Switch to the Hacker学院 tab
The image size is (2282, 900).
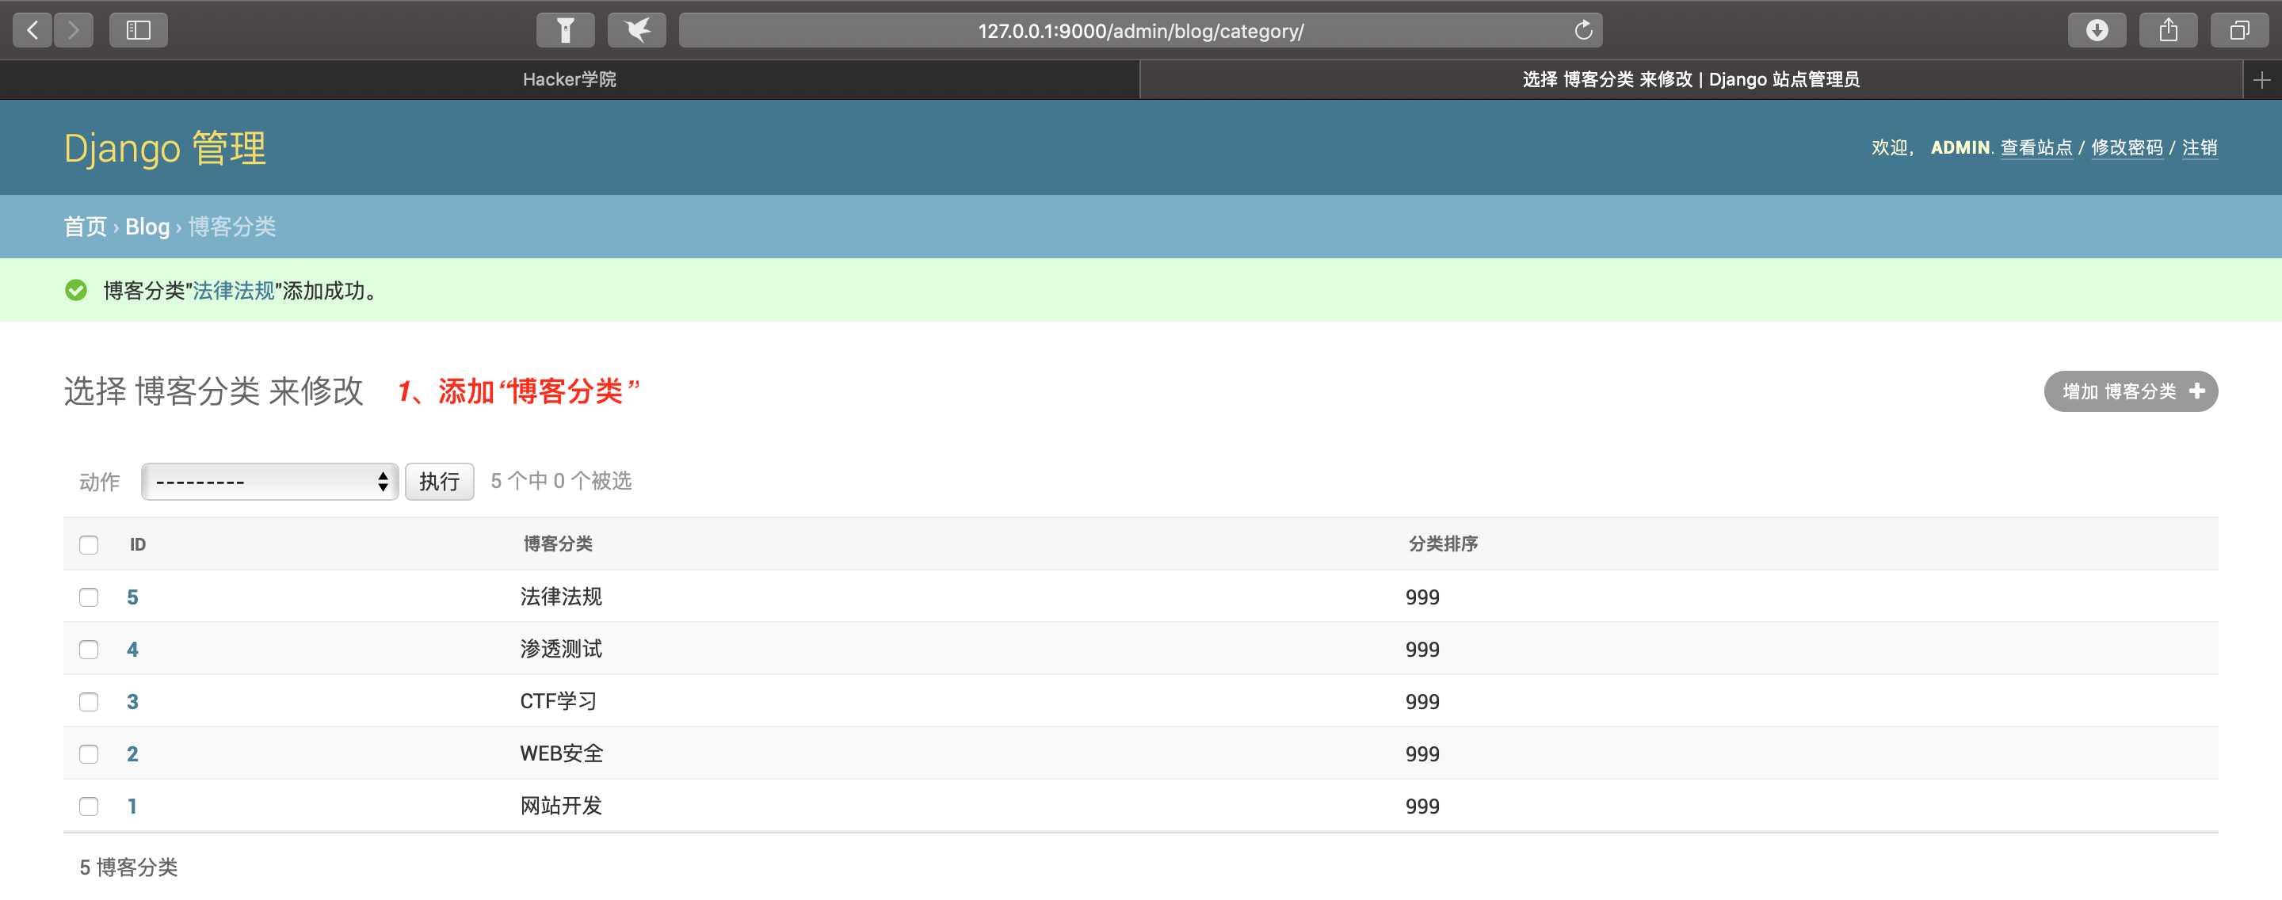point(570,80)
